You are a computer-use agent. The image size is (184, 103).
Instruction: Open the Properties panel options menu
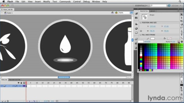tap(178, 11)
